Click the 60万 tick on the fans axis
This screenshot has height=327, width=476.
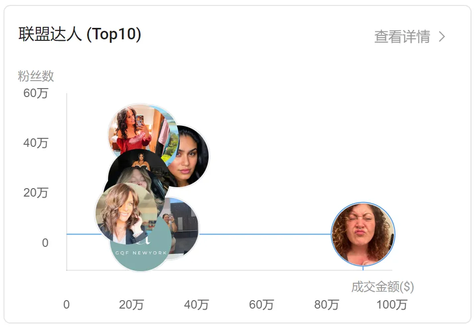[x=36, y=93]
